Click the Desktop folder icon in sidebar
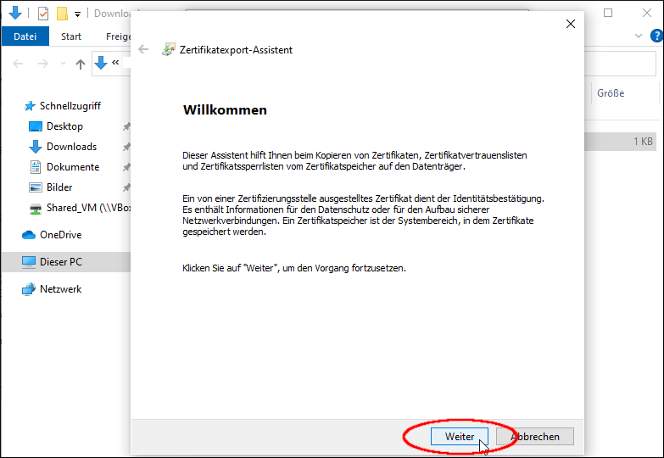Screen dimensions: 664x458 [x=36, y=126]
